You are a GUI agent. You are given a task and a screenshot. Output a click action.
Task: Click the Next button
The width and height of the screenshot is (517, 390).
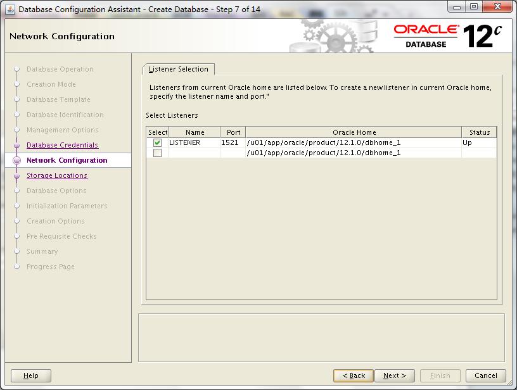click(x=395, y=375)
